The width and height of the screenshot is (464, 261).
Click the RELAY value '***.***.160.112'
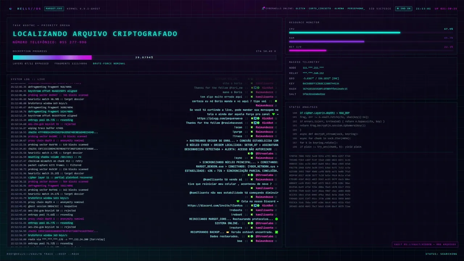tap(313, 73)
